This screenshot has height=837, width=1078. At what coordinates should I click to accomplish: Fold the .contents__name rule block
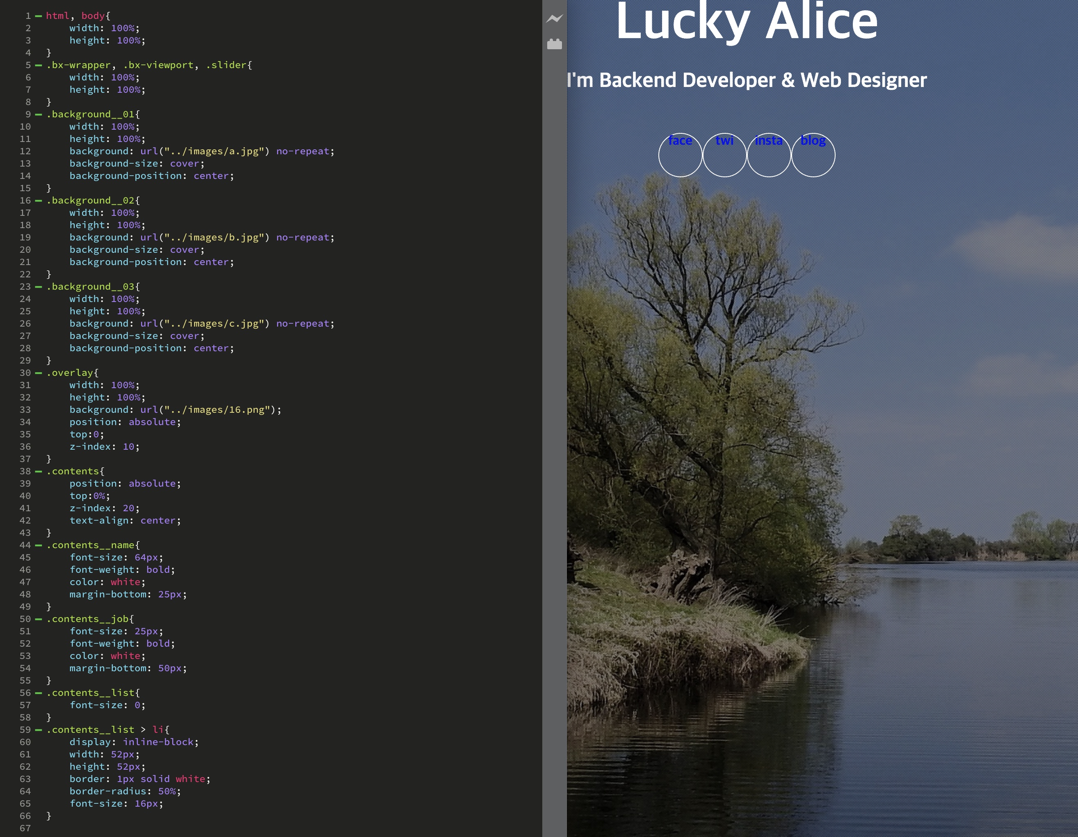pyautogui.click(x=39, y=545)
